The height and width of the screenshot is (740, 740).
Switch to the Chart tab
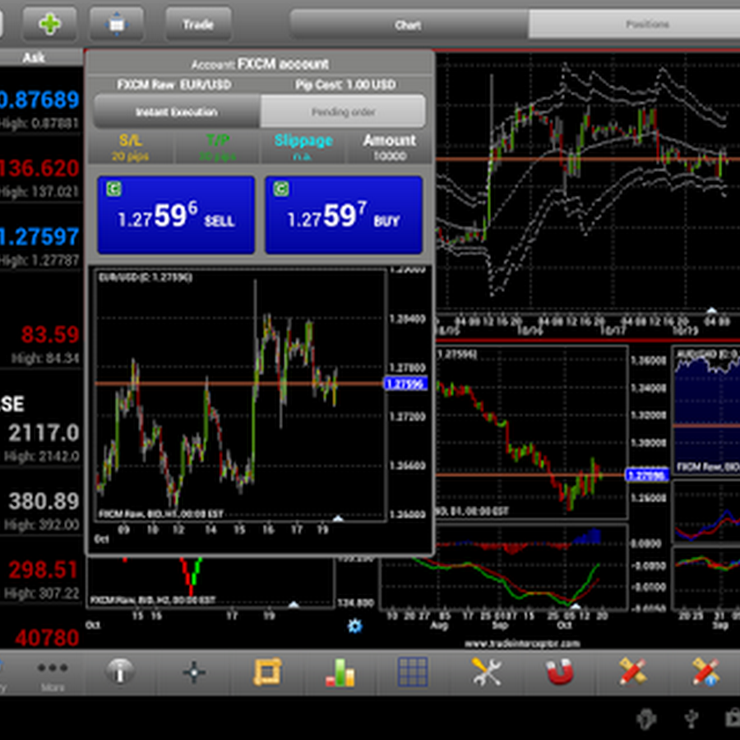408,25
